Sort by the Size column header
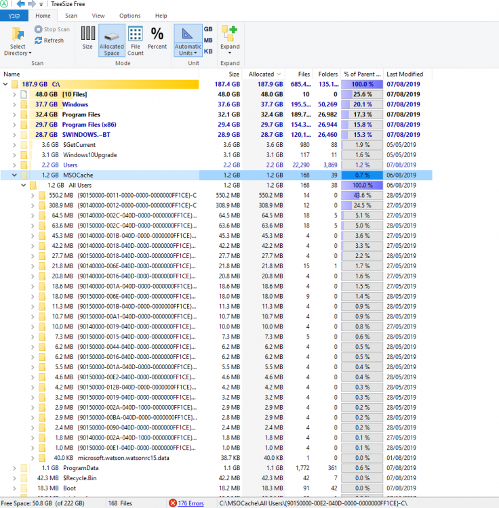This screenshot has height=508, width=499. (x=220, y=75)
